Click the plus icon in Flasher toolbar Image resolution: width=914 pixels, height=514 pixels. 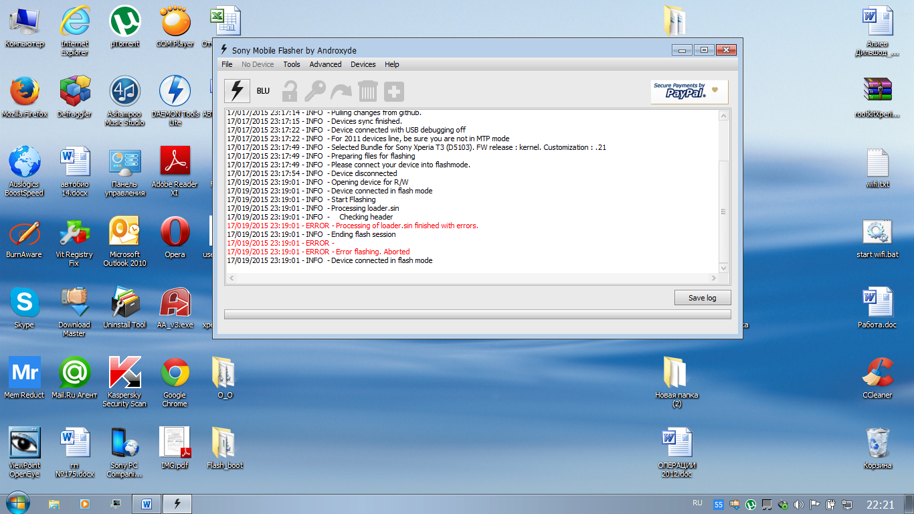[393, 91]
